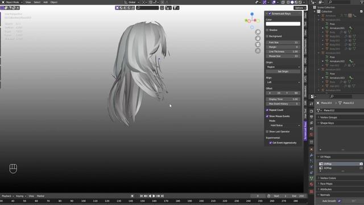Open the Modifiers wrench tab icon

tap(312, 155)
